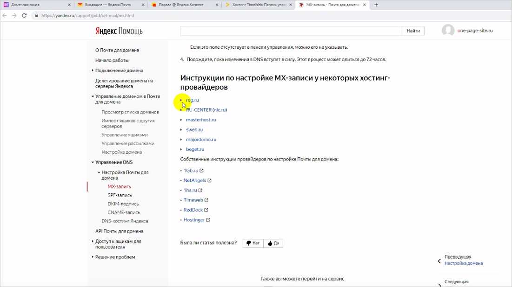This screenshot has height=287, width=512.
Task: Close the MX-запись tab
Action: tap(365, 5)
